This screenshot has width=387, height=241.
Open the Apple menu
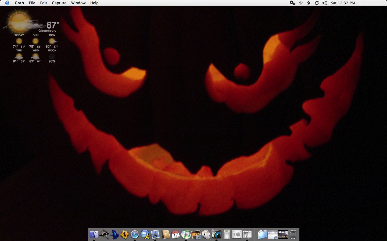[x=7, y=3]
